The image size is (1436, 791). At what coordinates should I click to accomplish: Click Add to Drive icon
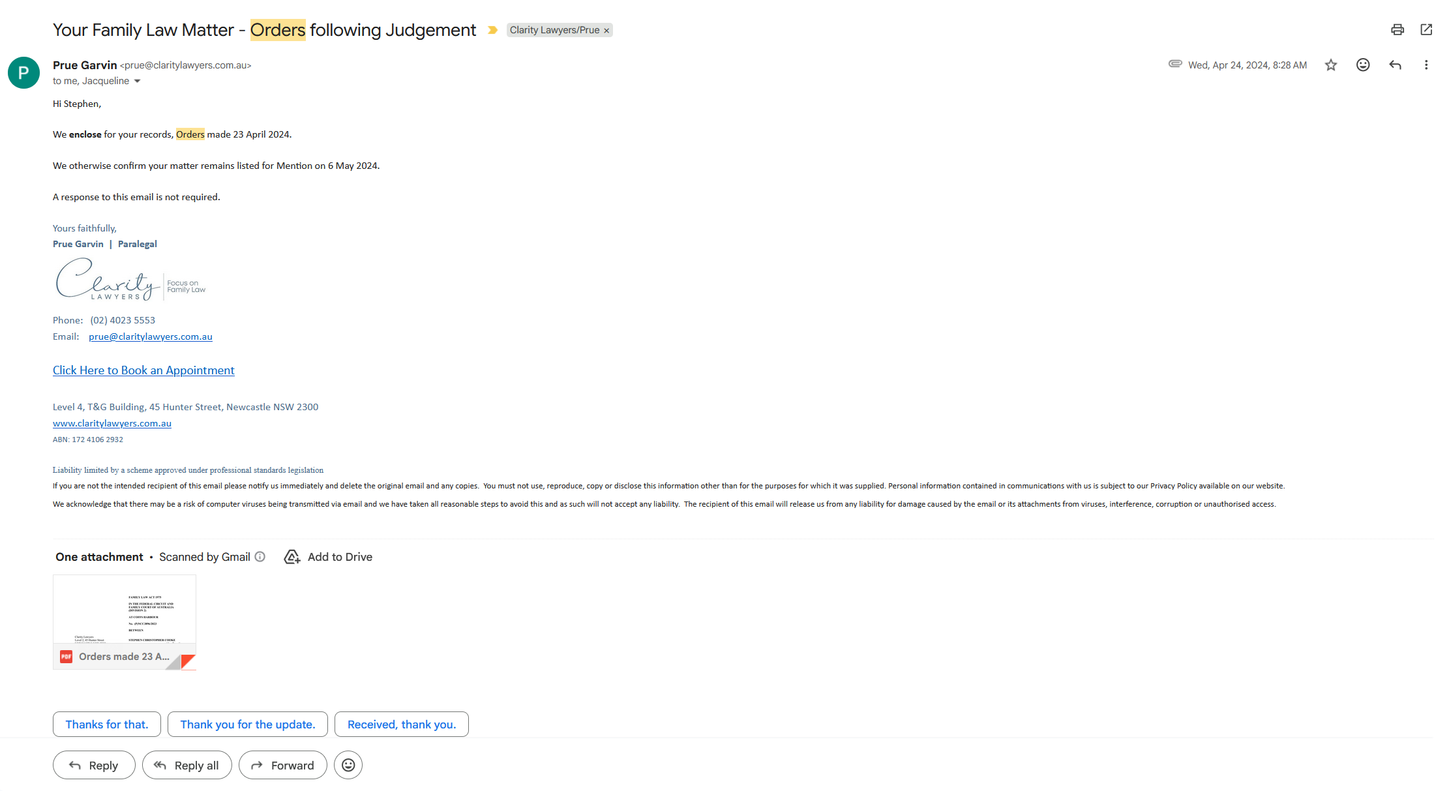(x=292, y=557)
